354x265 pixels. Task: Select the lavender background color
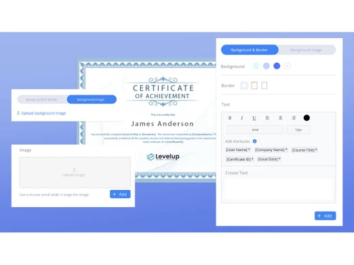tap(266, 66)
